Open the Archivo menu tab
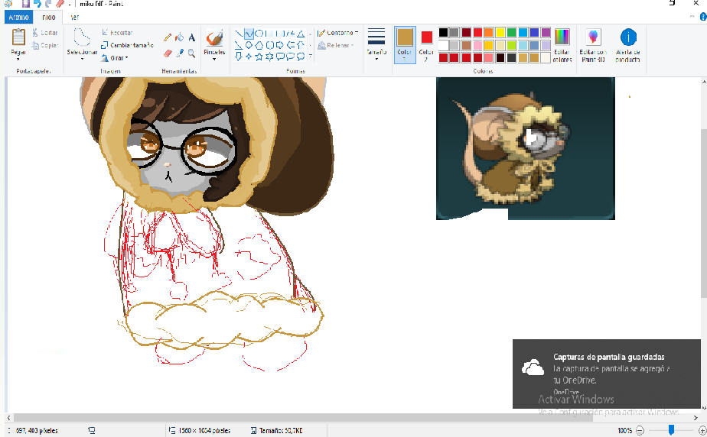The height and width of the screenshot is (437, 707). pos(18,17)
